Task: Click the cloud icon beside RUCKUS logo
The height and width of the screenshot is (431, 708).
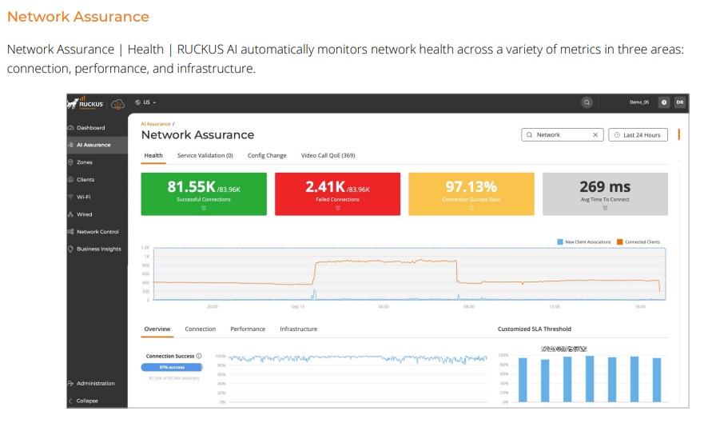Action: pos(117,105)
